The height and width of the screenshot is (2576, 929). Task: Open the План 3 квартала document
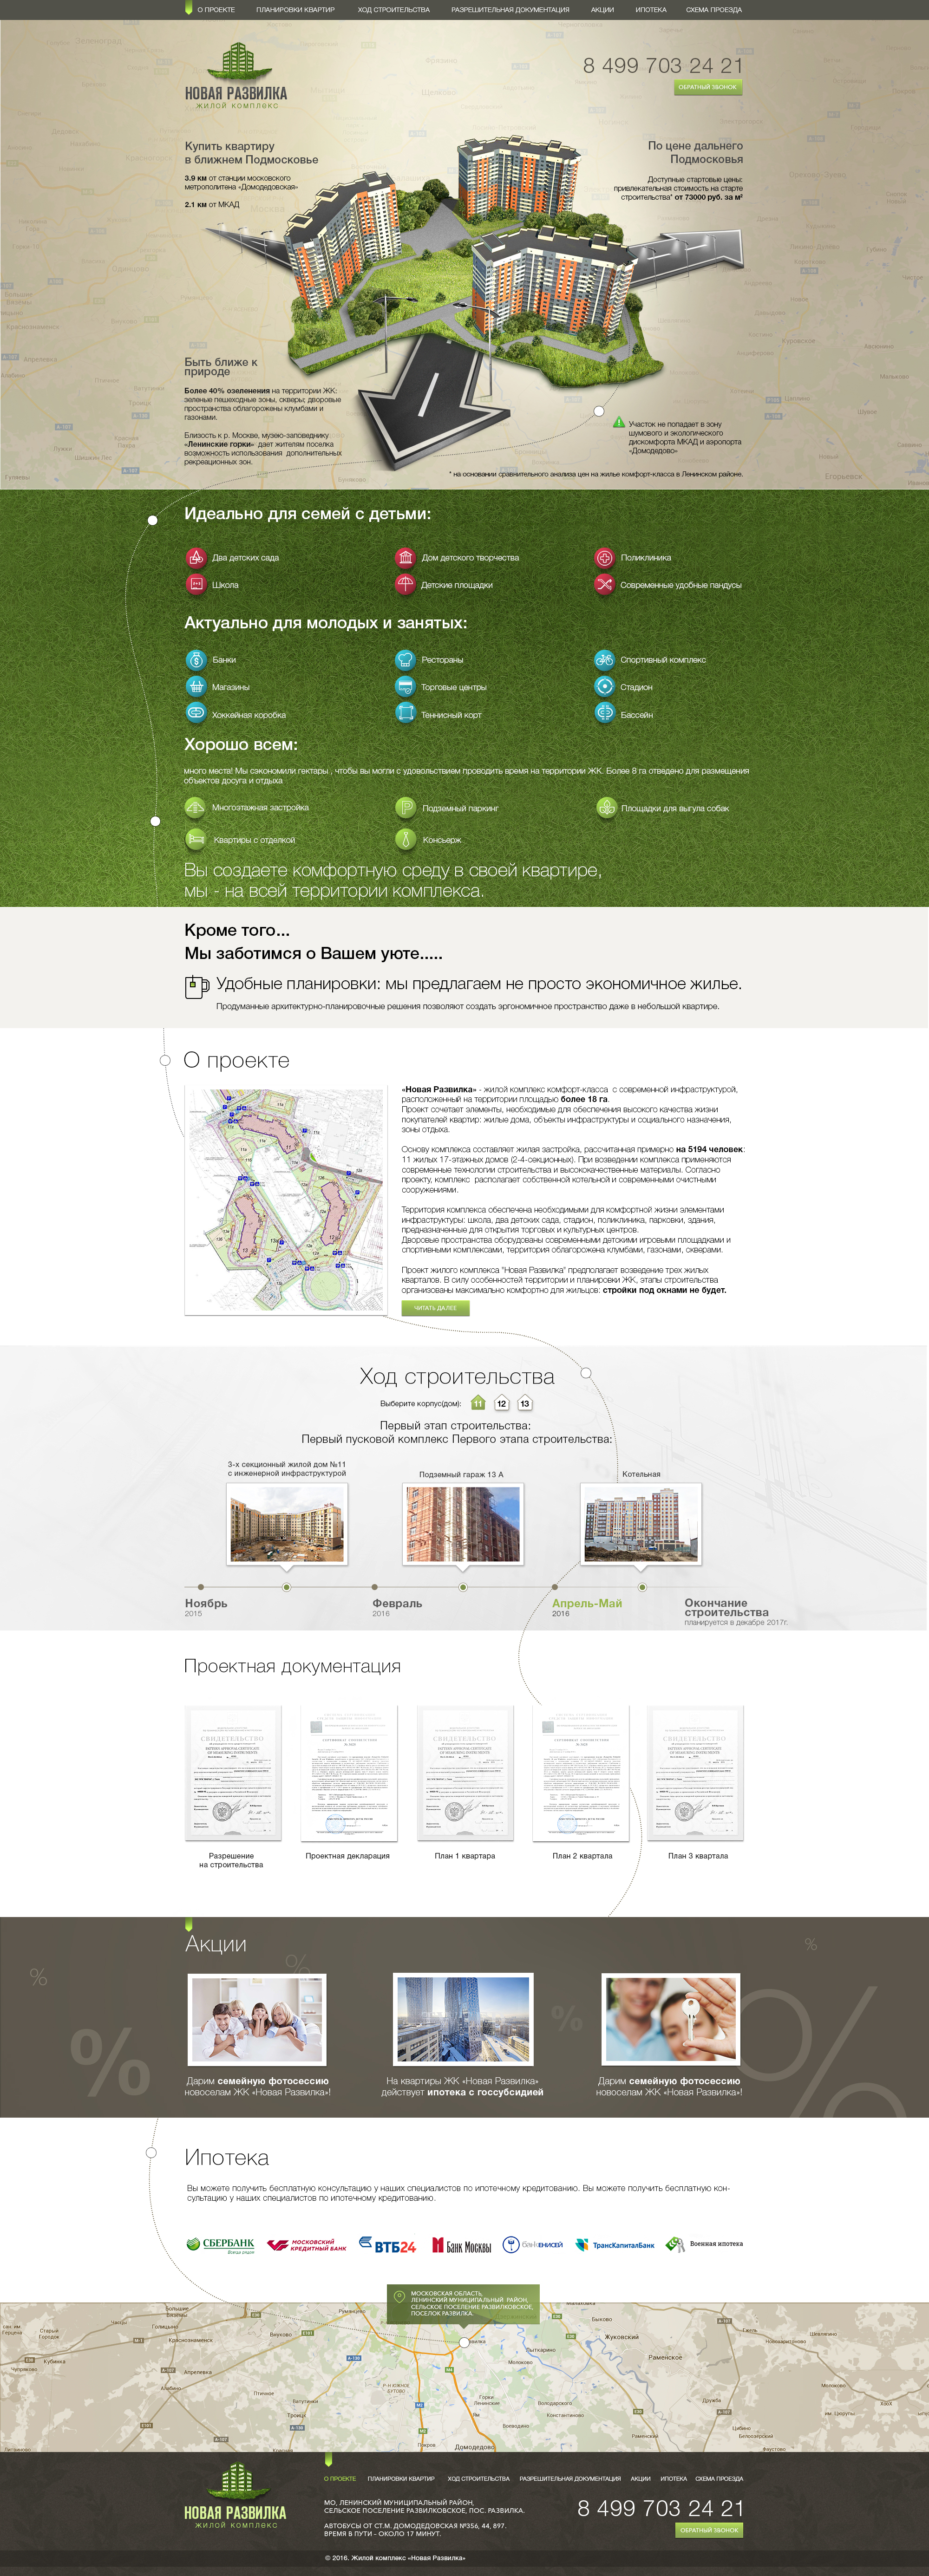point(696,1773)
